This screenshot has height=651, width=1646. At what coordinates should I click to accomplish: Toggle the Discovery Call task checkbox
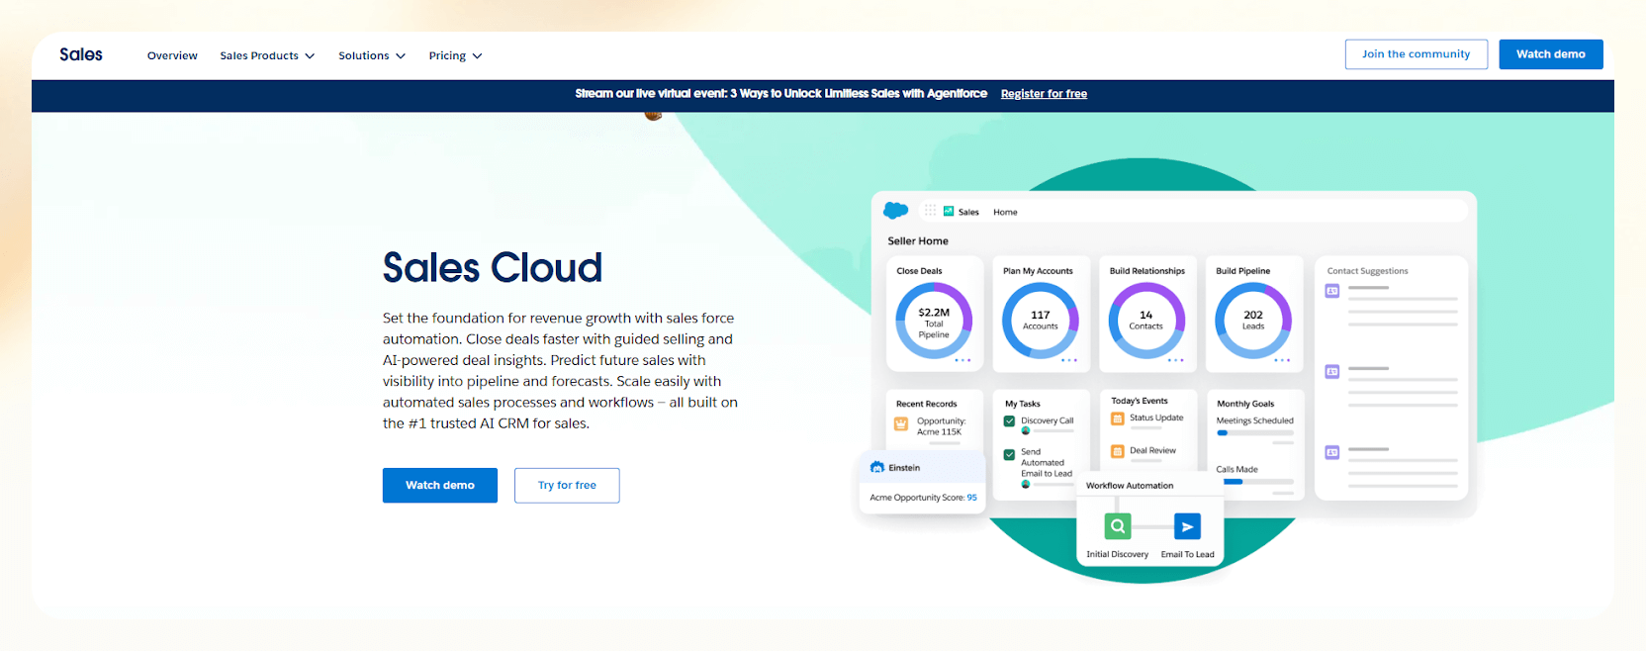click(1009, 421)
